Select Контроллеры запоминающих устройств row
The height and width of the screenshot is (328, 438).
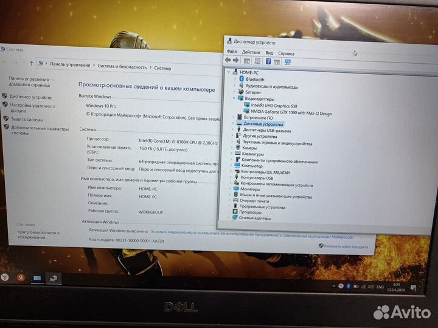[x=277, y=185]
